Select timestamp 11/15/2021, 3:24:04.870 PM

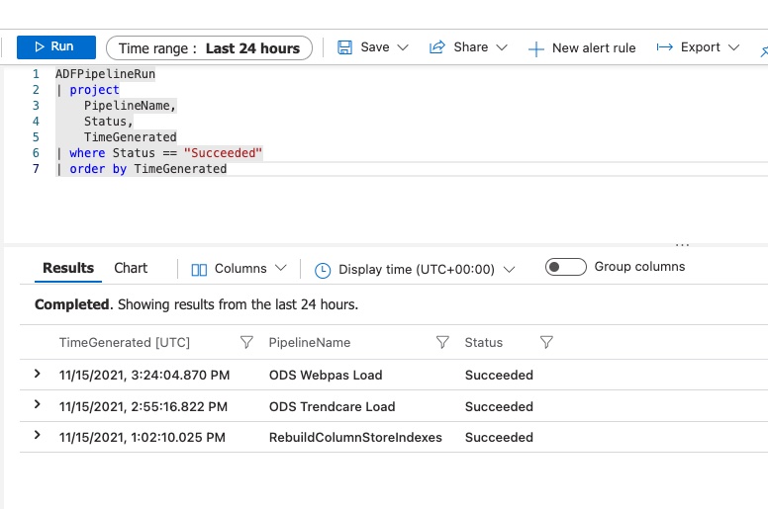pos(144,375)
